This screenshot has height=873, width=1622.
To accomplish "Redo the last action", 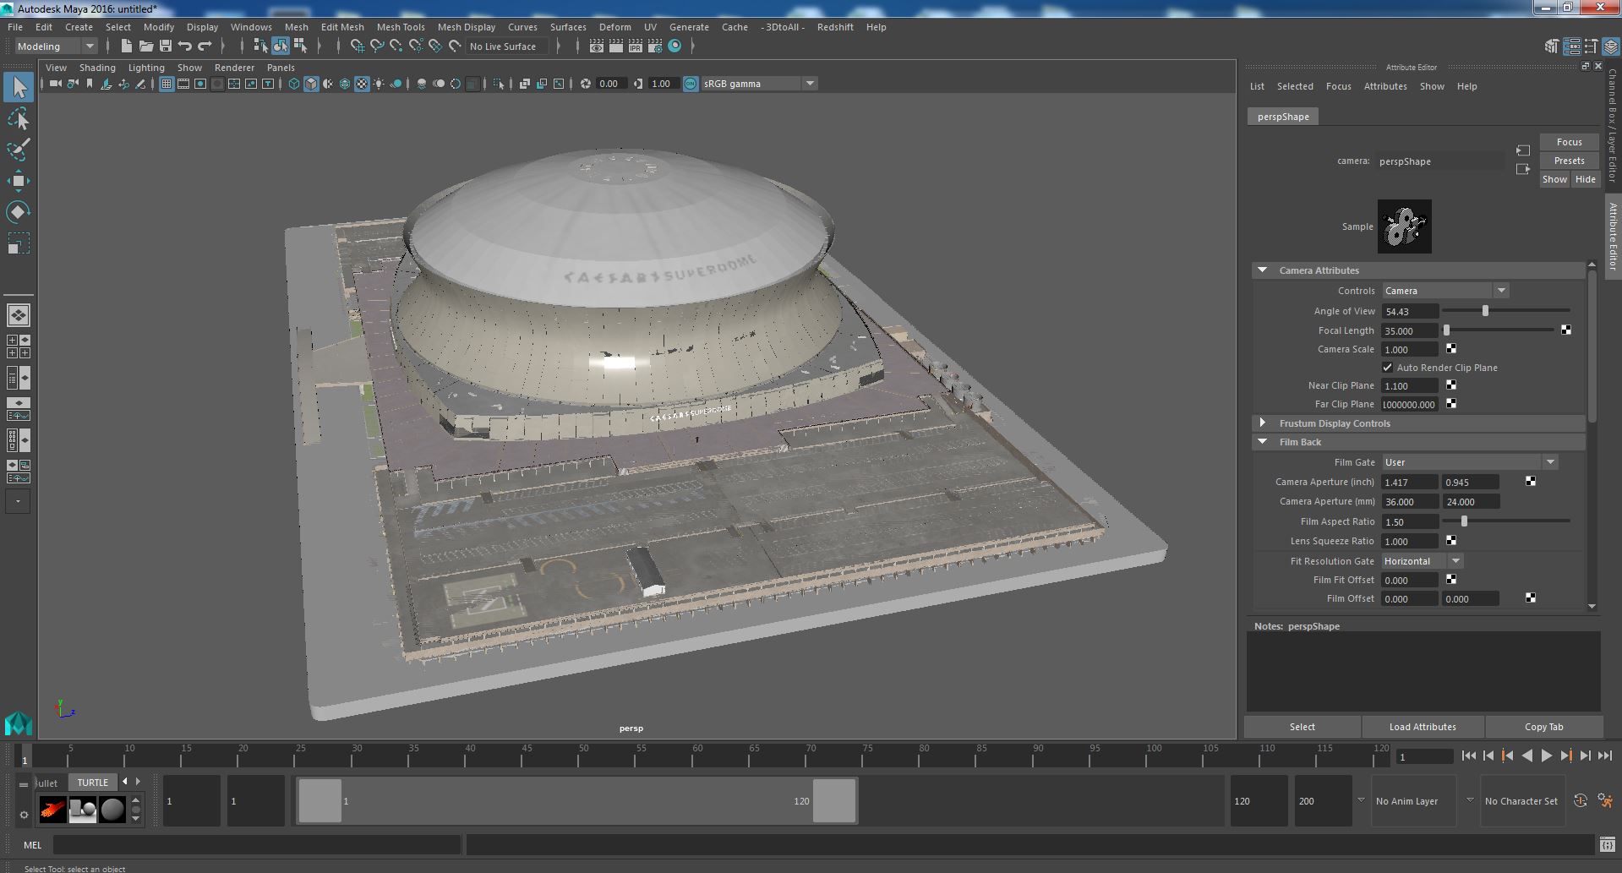I will point(205,46).
